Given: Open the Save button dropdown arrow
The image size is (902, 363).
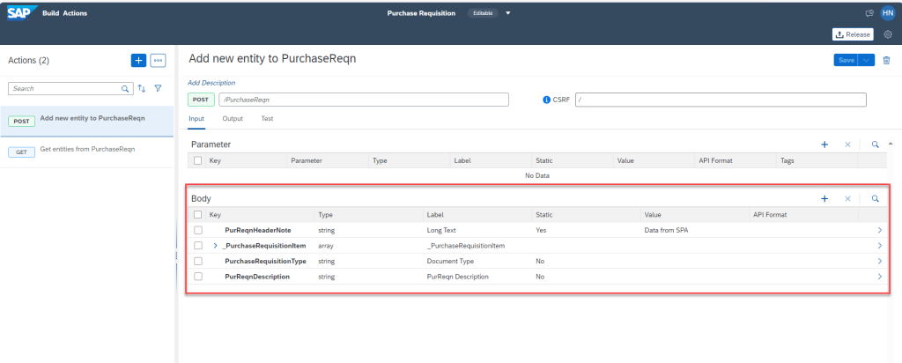Looking at the screenshot, I should [868, 60].
